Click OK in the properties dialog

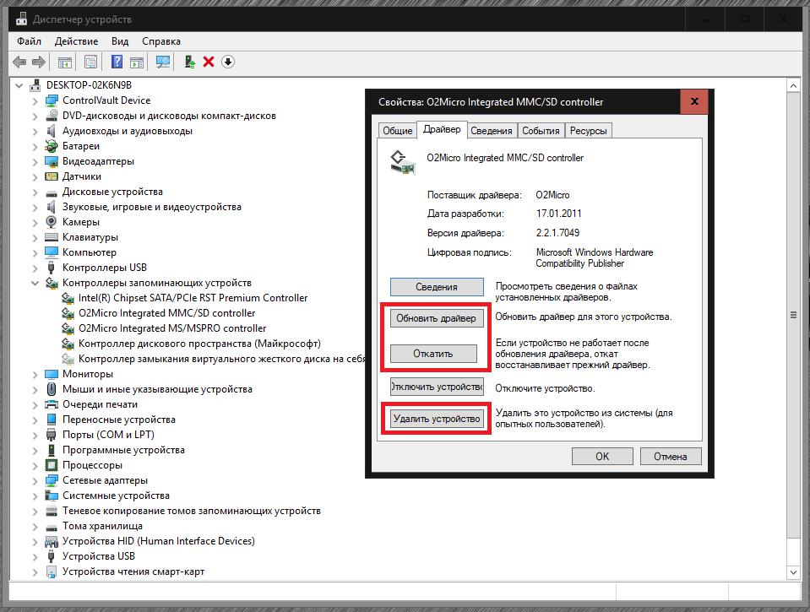tap(602, 457)
